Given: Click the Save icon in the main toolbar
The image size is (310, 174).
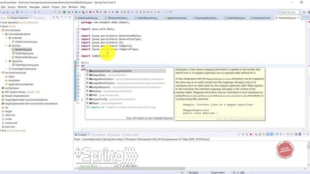Looking at the screenshot, I should point(3,12).
